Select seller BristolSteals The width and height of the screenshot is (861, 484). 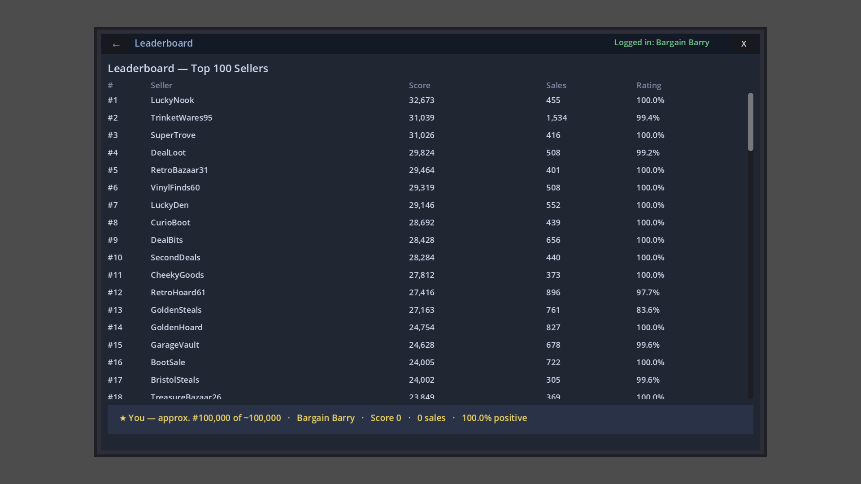[174, 380]
